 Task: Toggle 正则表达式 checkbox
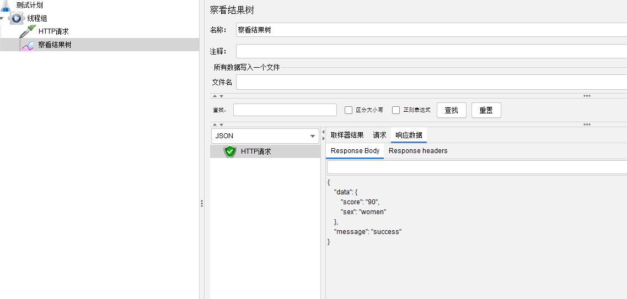coord(396,110)
